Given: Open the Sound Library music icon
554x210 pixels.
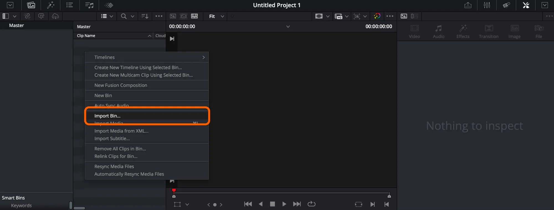Looking at the screenshot, I should tap(89, 5).
